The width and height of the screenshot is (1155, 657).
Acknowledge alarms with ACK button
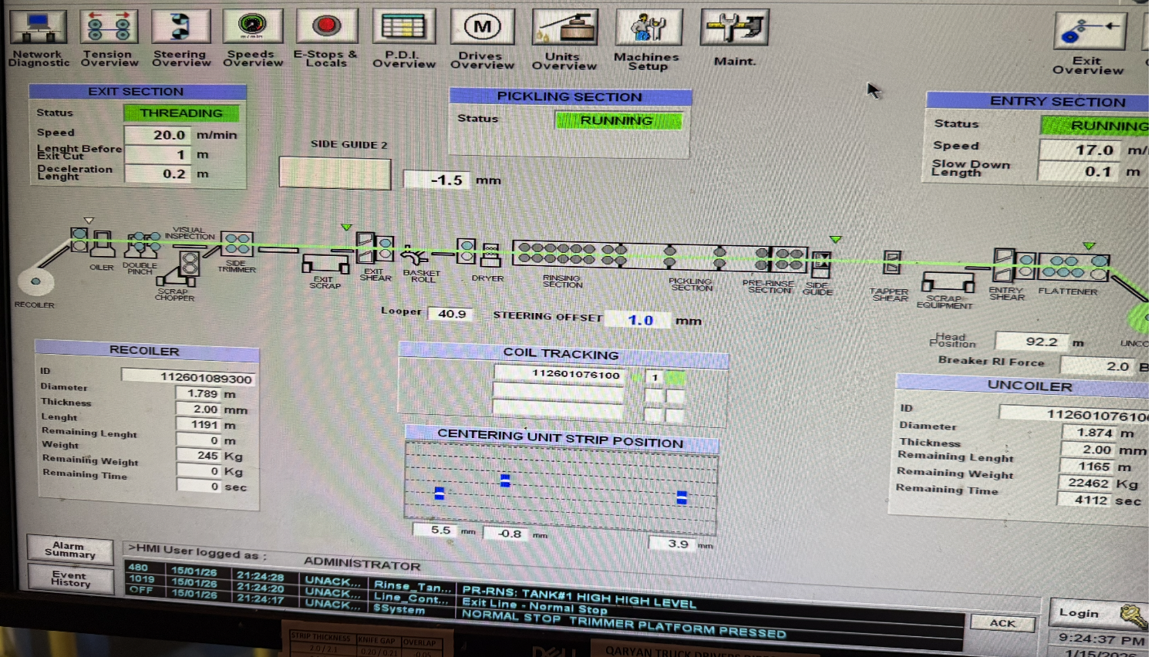pos(1002,622)
